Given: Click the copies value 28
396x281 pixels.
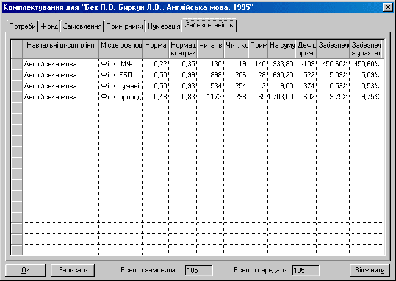Looking at the screenshot, I should (x=258, y=75).
